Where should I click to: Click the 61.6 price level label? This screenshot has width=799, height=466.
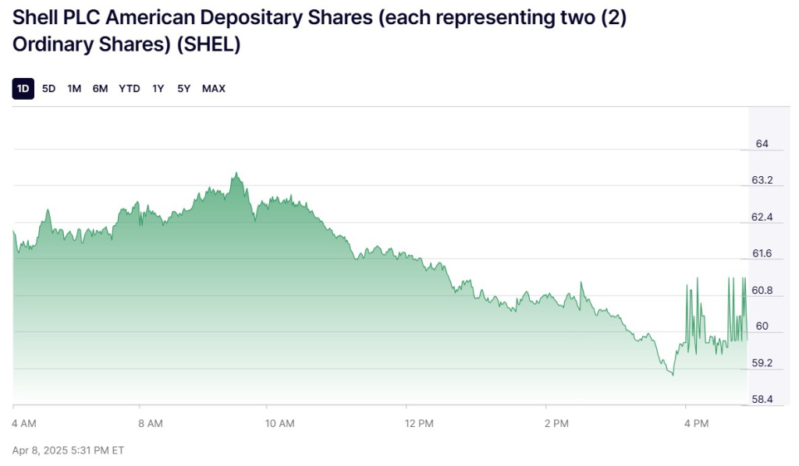pos(762,253)
